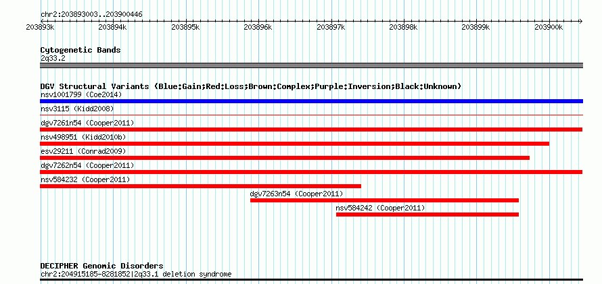This screenshot has width=602, height=284.
Task: Click the chr2:203893003..203900446 coordinates text
Action: (x=91, y=15)
